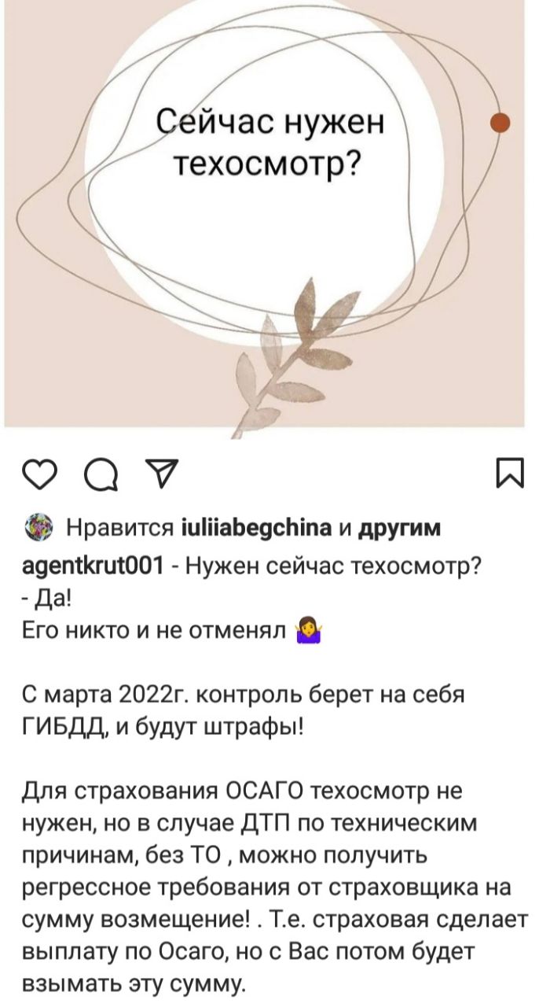
Task: Click the "Нравится" label text
Action: pos(116,528)
